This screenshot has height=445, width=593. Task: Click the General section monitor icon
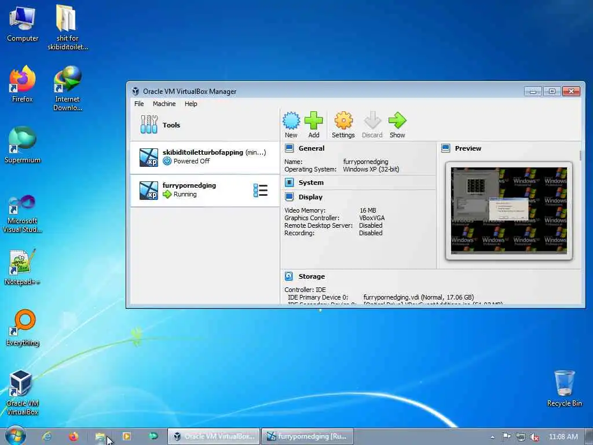pos(290,148)
